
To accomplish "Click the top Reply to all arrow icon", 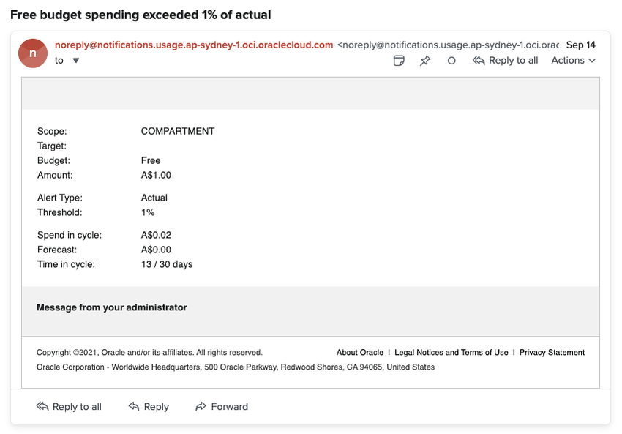I will click(x=479, y=61).
